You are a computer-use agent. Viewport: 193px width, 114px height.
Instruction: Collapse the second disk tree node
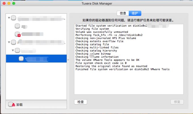(9, 42)
